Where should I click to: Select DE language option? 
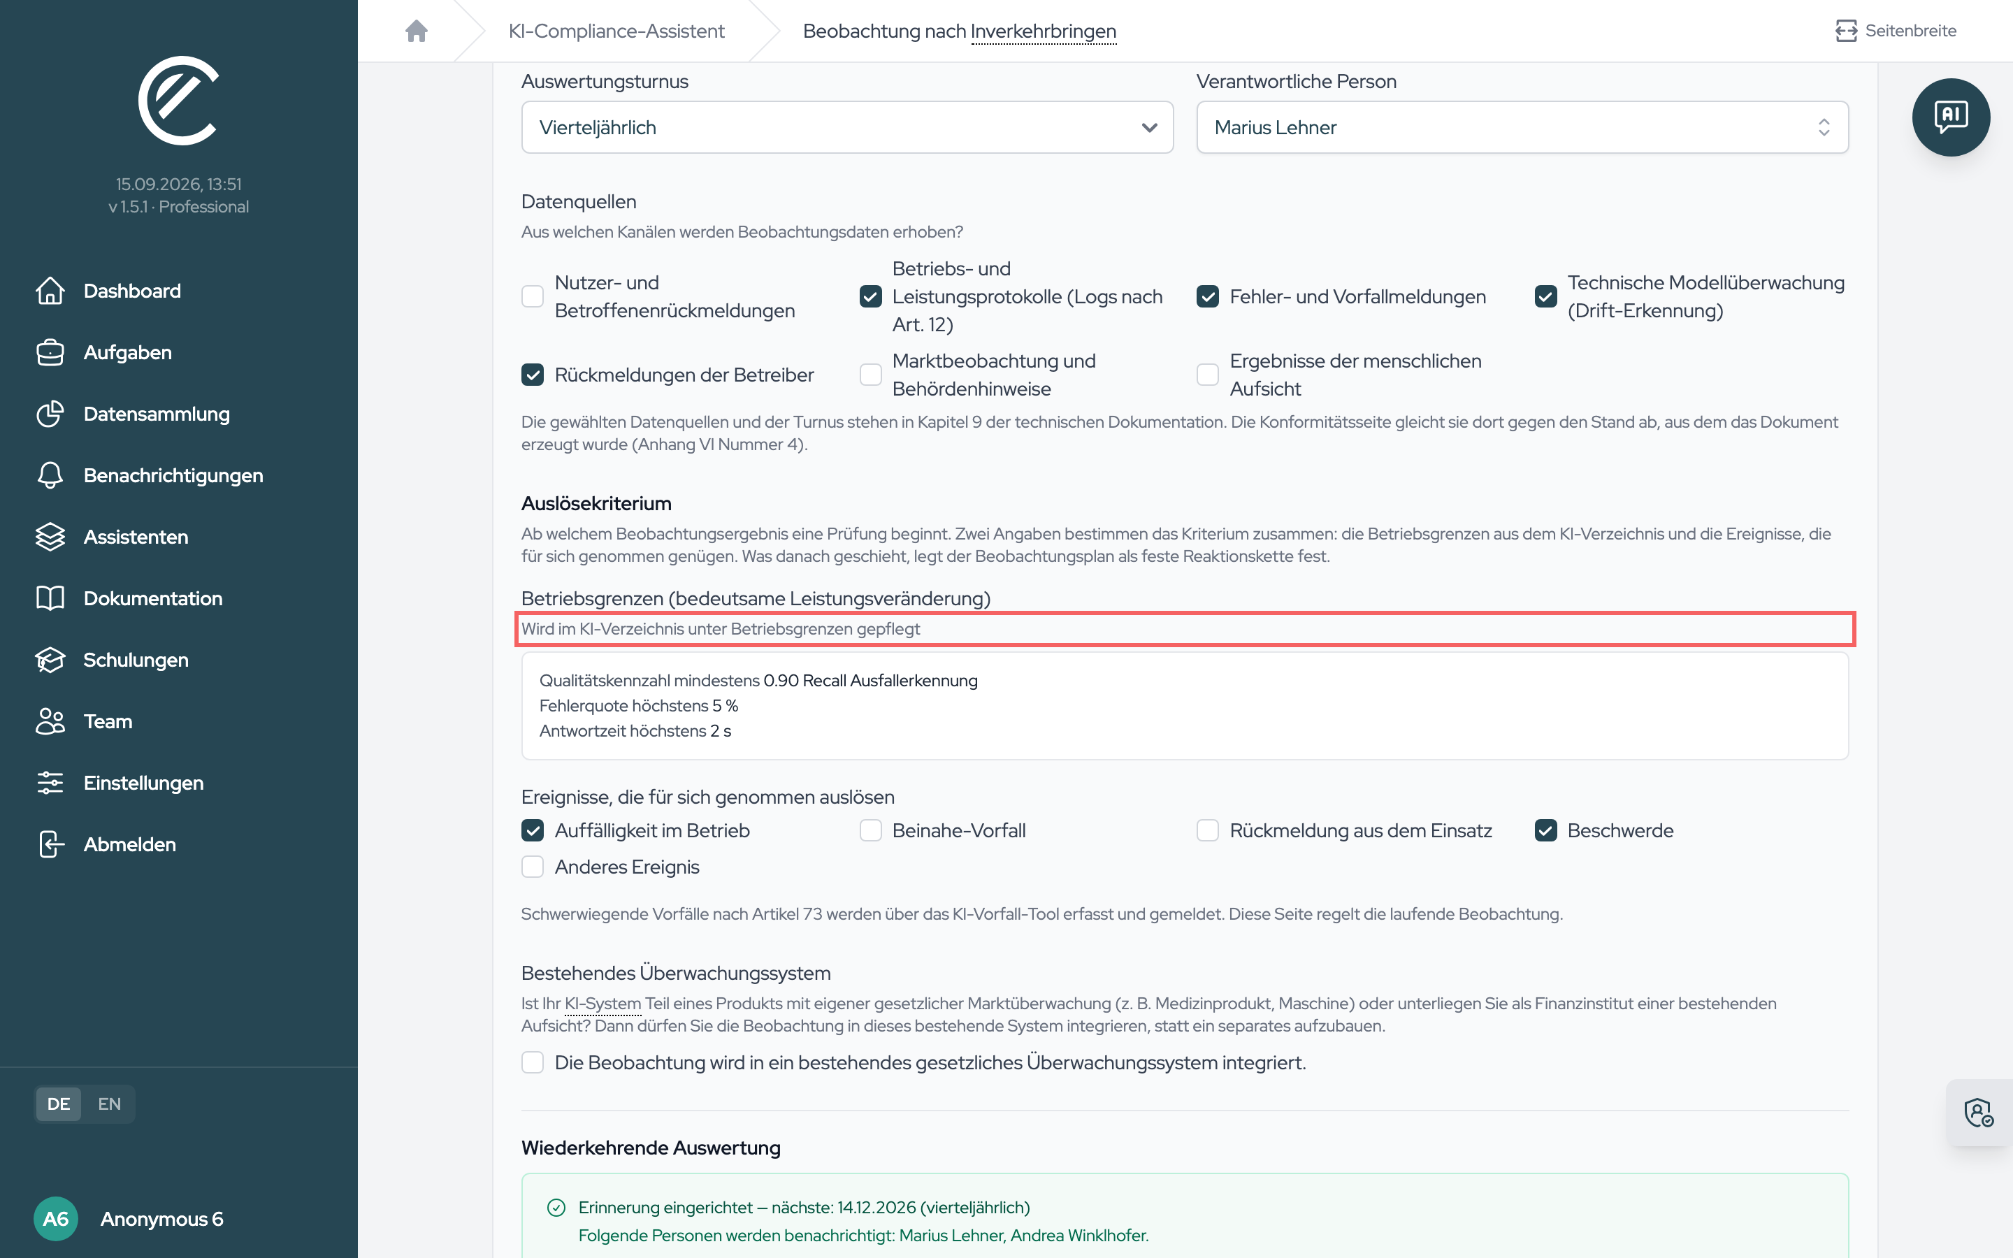tap(58, 1104)
